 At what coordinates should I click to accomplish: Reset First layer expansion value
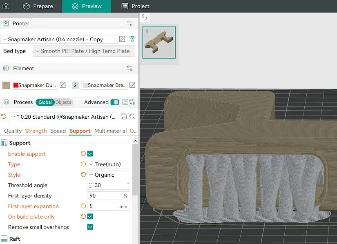83,206
